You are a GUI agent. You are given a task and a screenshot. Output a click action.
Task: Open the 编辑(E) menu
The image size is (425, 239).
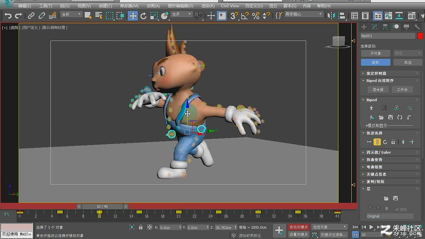pyautogui.click(x=24, y=6)
